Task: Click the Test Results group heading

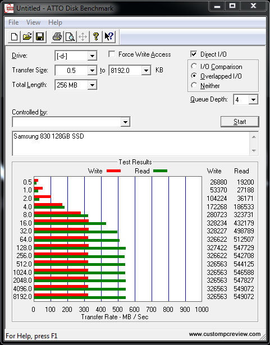Action: 135,162
